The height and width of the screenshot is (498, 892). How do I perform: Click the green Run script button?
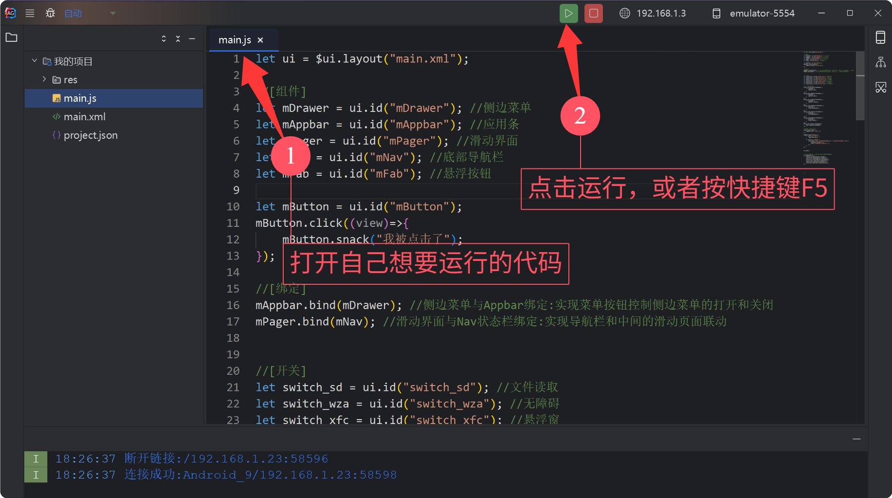(x=568, y=13)
